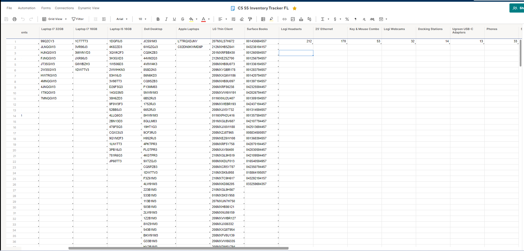This screenshot has height=251, width=524.
Task: Apply currency format dollar icon
Action: 335,19
